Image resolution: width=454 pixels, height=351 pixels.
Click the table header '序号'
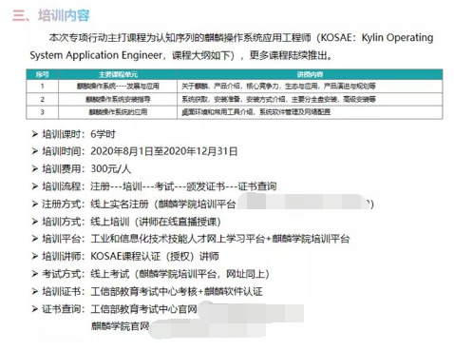42,74
